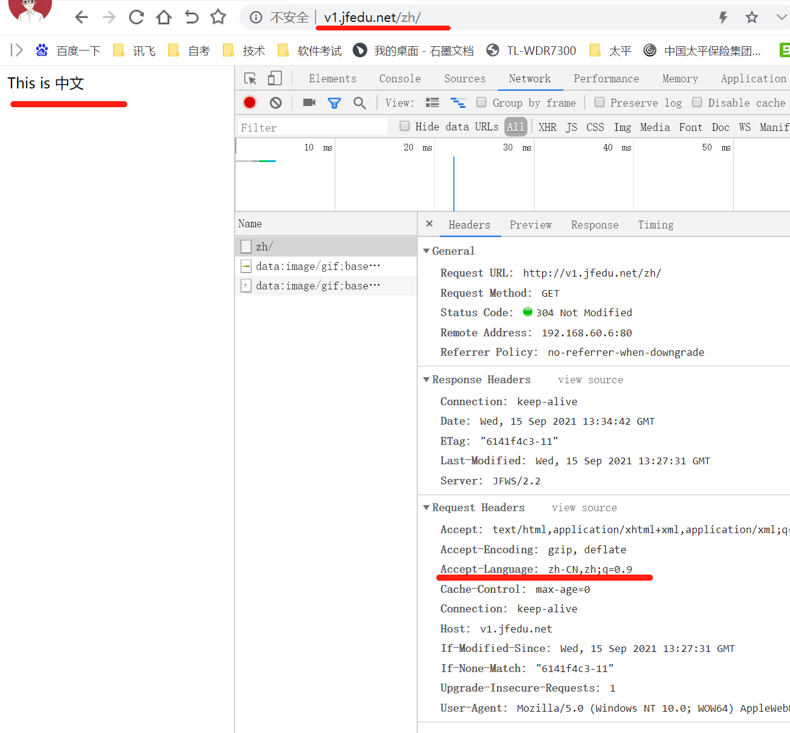This screenshot has height=733, width=790.
Task: Filter requests by WS
Action: [x=745, y=127]
